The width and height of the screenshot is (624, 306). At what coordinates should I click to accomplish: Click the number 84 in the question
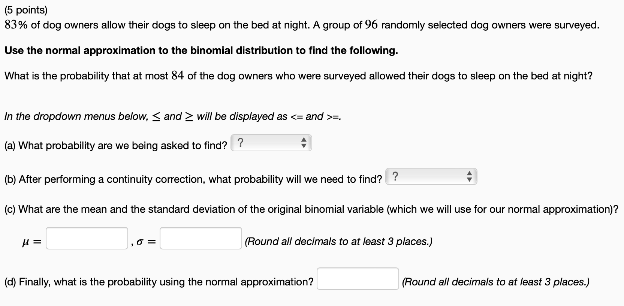tap(178, 76)
